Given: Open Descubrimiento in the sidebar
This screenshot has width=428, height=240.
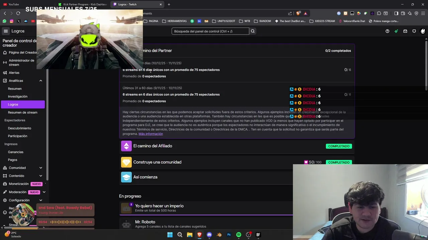Looking at the screenshot, I should point(19,128).
